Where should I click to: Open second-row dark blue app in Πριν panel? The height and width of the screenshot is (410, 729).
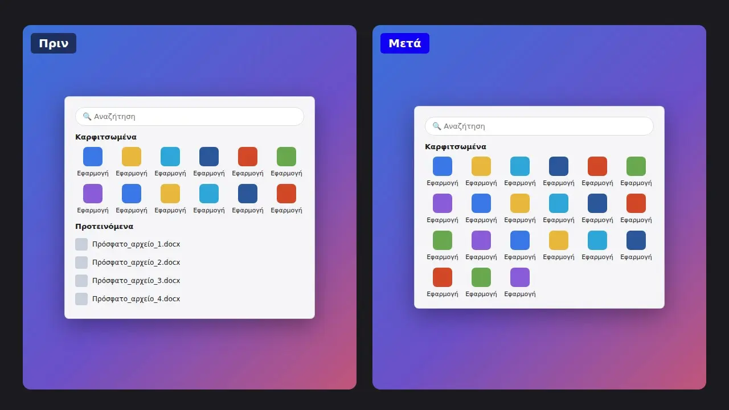tap(248, 194)
